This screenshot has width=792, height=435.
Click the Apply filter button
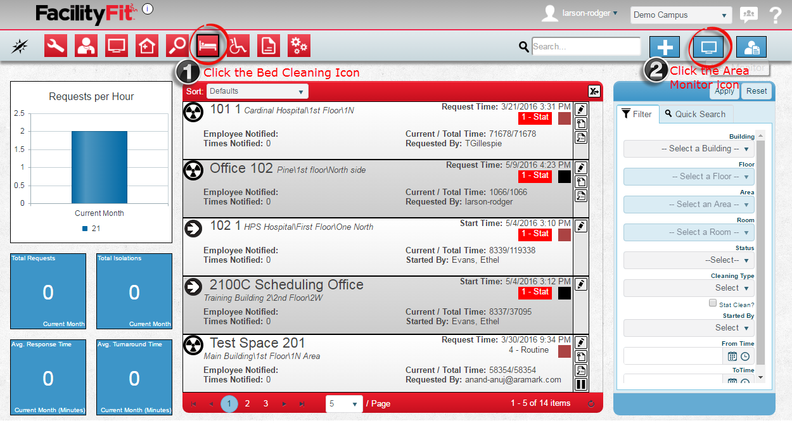[x=724, y=91]
